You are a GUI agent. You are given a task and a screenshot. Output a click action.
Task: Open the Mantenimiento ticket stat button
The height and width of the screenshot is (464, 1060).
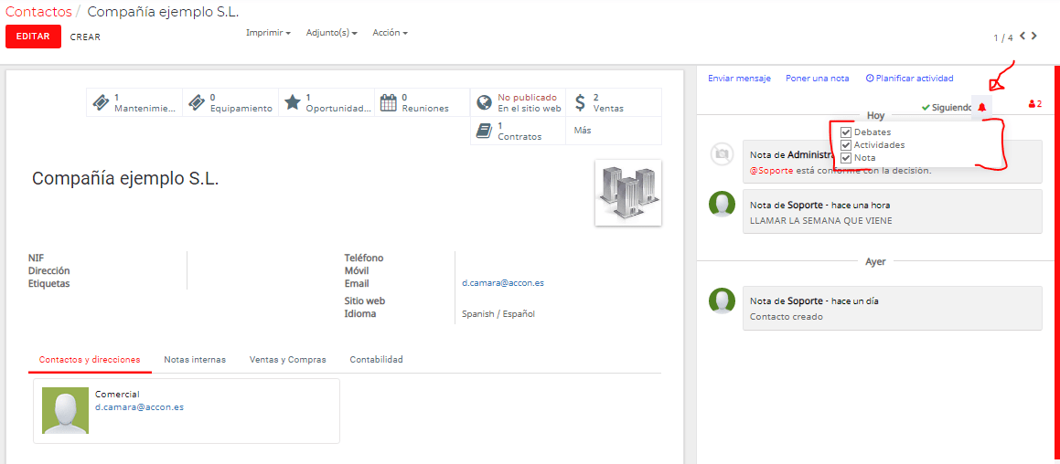134,102
